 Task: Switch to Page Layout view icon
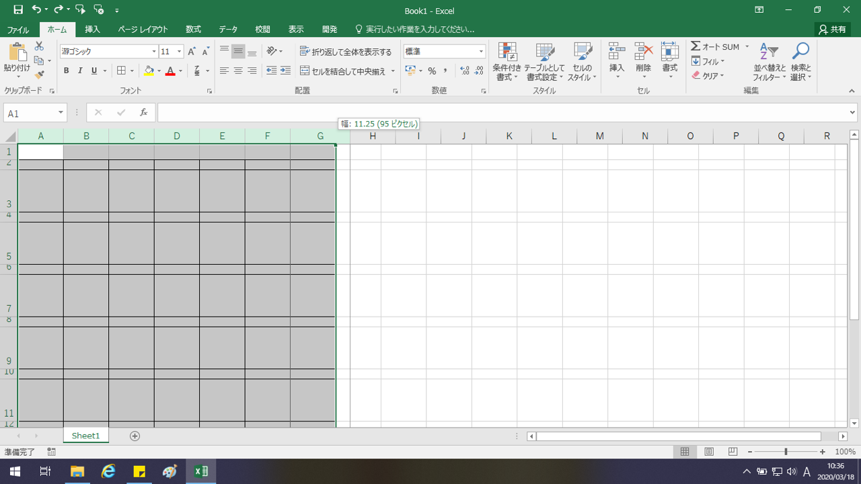[x=709, y=452]
